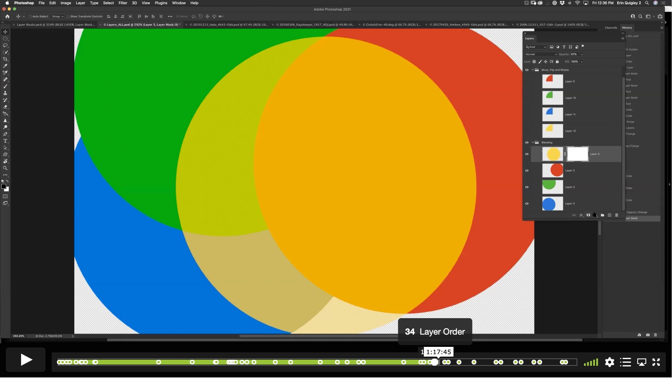Viewport: 672px width, 378px height.
Task: Enter fullscreen video mode
Action: 656,362
